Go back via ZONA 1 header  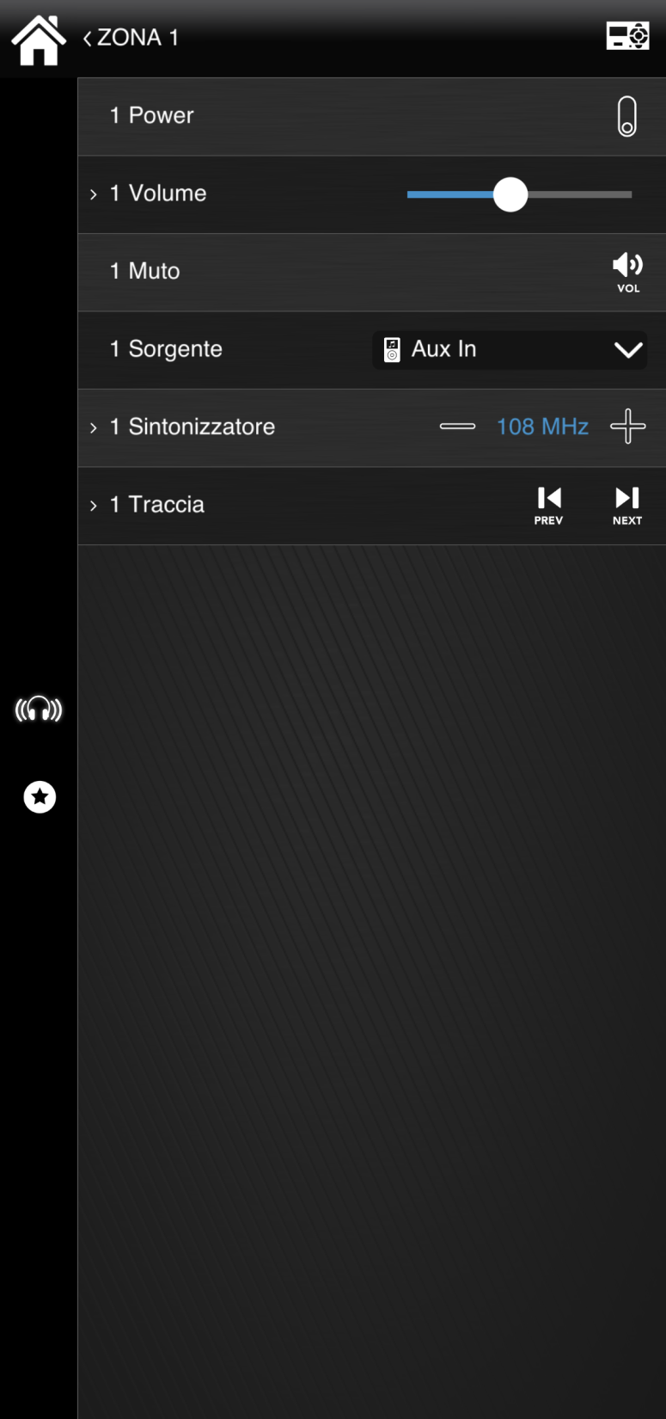[131, 38]
